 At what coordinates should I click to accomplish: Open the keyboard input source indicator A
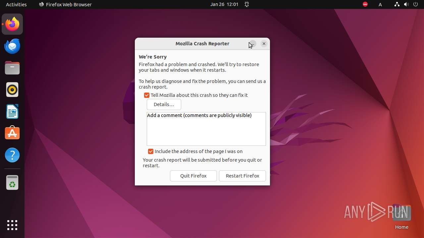click(x=380, y=4)
